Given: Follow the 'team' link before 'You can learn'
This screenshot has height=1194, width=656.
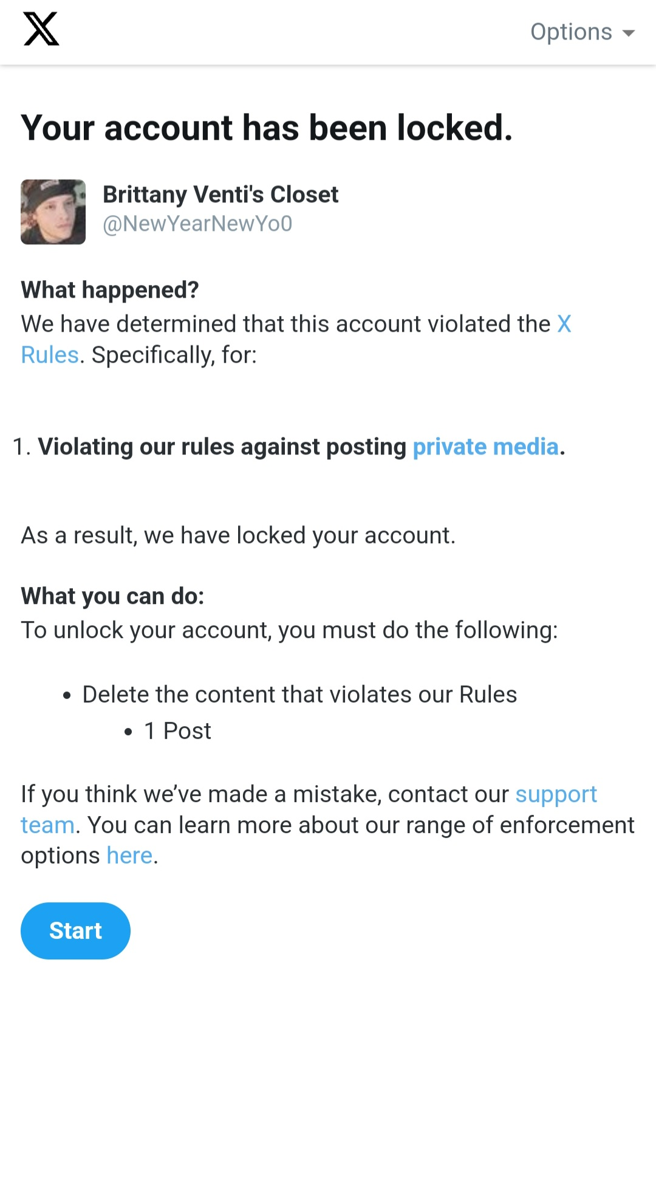Looking at the screenshot, I should 47,825.
